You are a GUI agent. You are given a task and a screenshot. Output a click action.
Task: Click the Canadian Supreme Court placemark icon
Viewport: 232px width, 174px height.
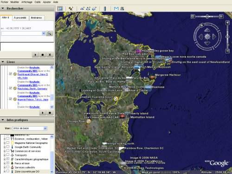[116, 98]
